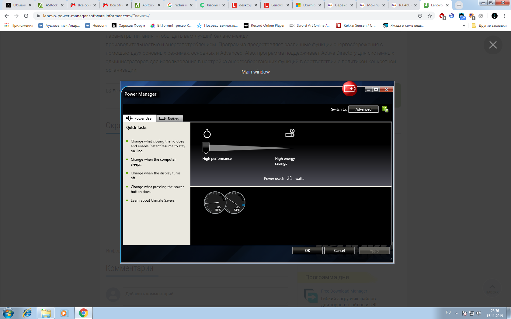Screen dimensions: 511x319
Task: Close the 'Downlo' tab
Action: (x=320, y=5)
